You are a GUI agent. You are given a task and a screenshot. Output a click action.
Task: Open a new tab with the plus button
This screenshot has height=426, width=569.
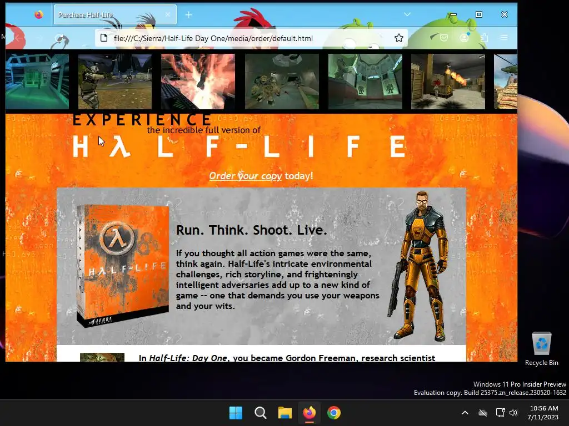189,14
